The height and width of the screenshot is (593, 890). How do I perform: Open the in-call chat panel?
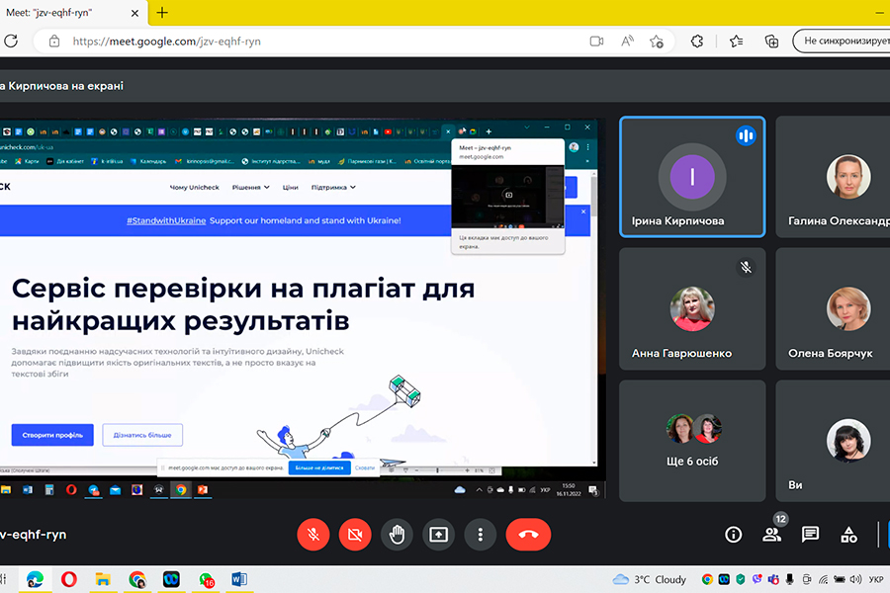pos(810,534)
